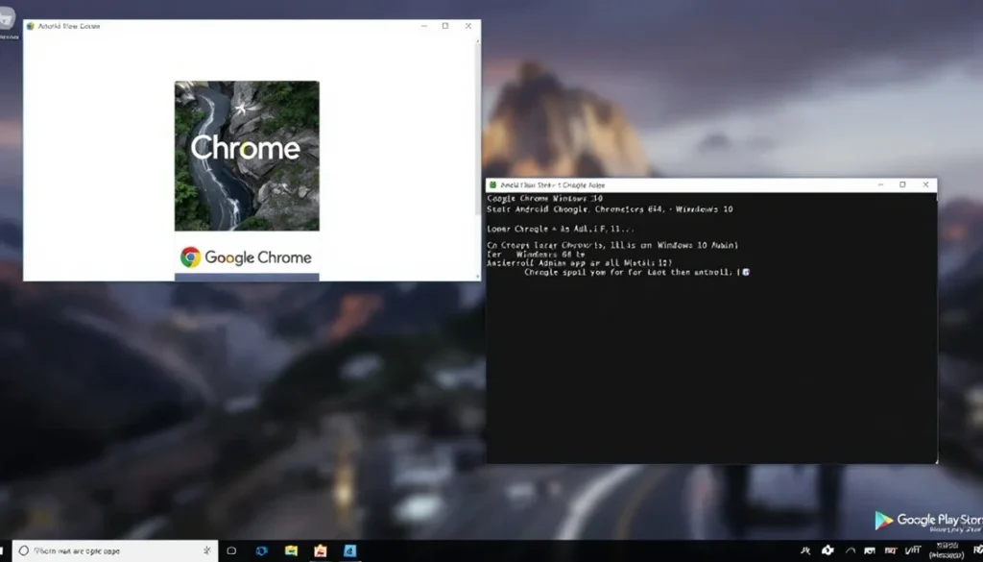
Task: Launch the shopping bag Store icon on taskbar
Action: coord(321,550)
